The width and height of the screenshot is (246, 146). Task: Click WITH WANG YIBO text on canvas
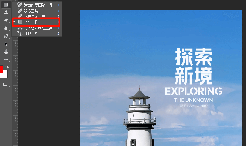point(193,106)
